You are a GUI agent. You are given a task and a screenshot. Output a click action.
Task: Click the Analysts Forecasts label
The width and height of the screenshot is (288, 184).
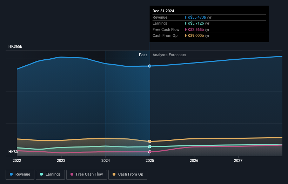[169, 55]
